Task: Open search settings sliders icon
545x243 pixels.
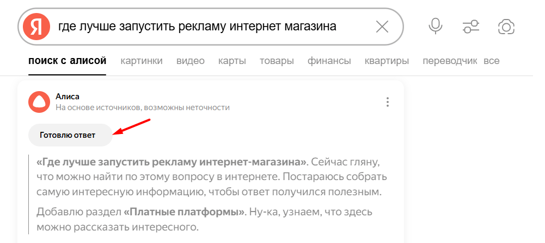Action: (x=471, y=27)
